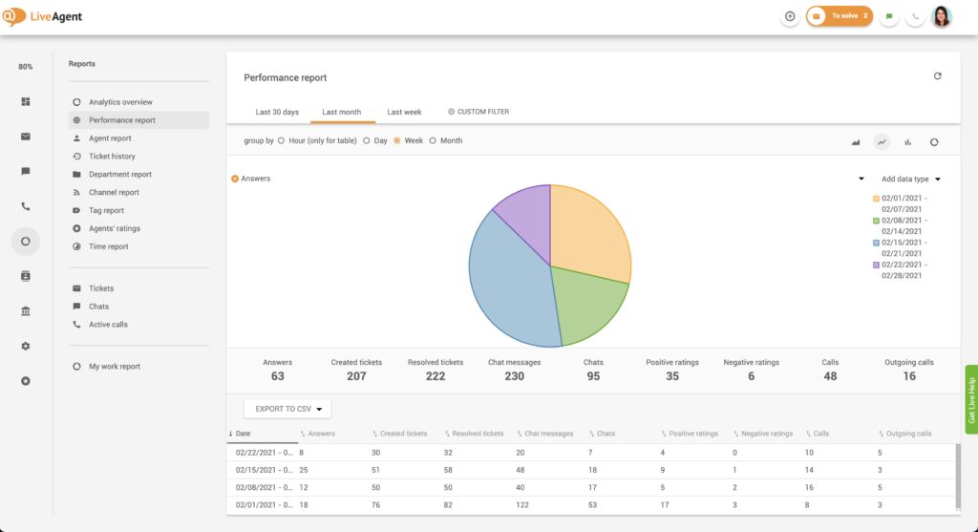Click the plus icon in top bar
Viewport: 978px width, 532px height.
coord(790,16)
